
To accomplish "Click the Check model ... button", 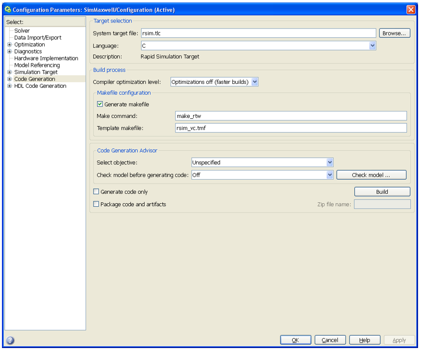I will pos(371,175).
